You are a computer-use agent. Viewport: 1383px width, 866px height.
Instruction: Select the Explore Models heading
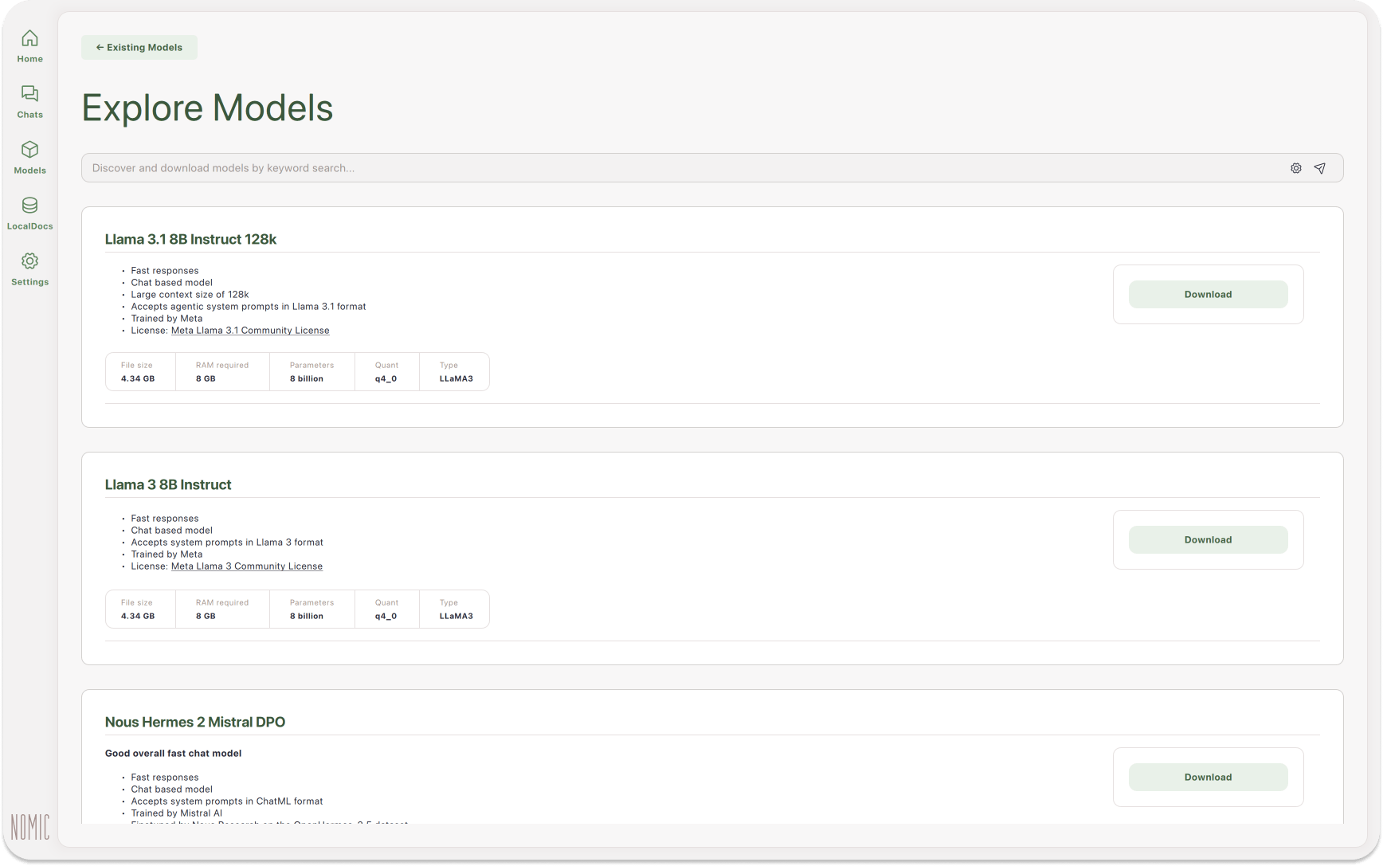click(207, 108)
